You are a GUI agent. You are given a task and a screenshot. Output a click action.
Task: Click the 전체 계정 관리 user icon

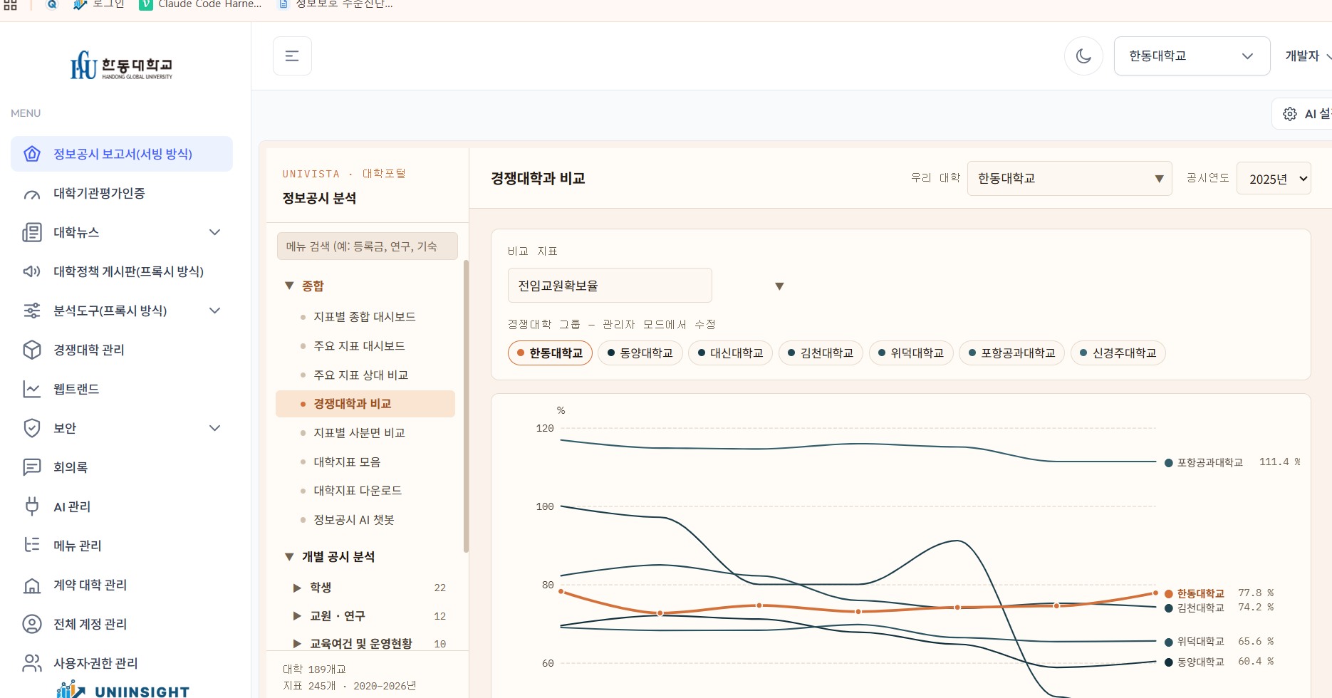32,624
